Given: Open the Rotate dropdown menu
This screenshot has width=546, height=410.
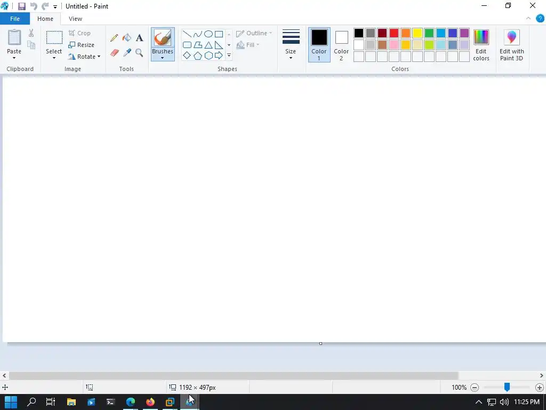Looking at the screenshot, I should [84, 57].
